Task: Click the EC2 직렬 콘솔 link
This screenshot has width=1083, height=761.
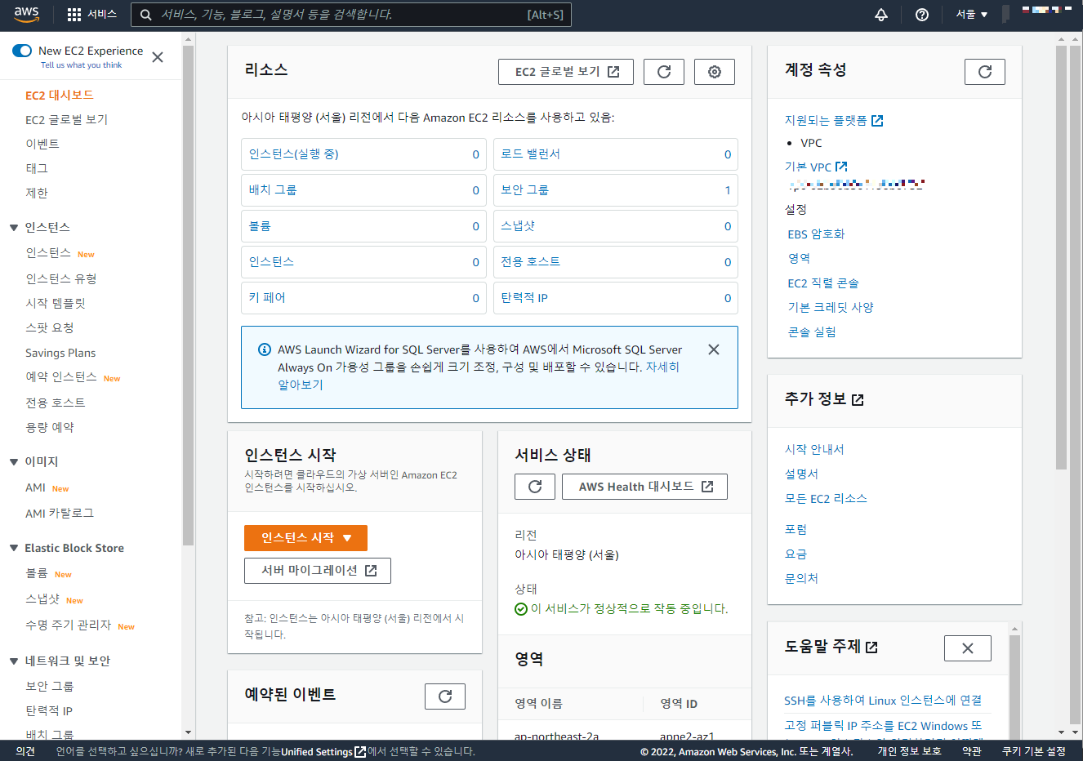Action: (x=823, y=283)
